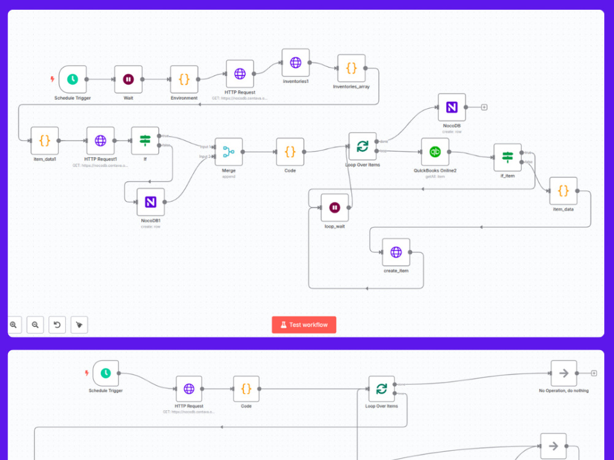The width and height of the screenshot is (614, 460).
Task: Open the Merge append node
Action: (x=228, y=152)
